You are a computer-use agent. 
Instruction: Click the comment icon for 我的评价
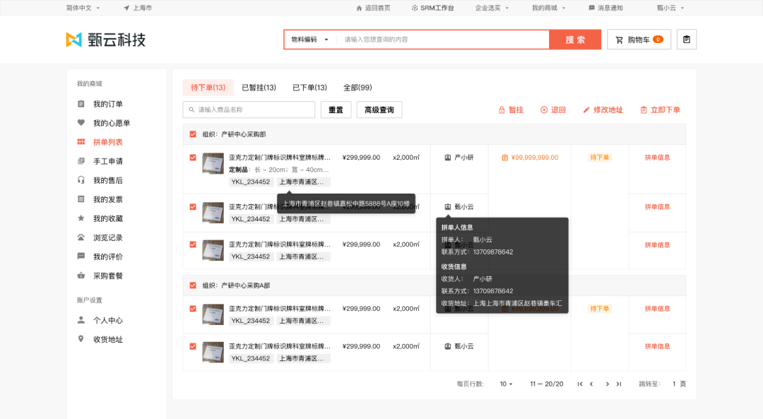[81, 256]
